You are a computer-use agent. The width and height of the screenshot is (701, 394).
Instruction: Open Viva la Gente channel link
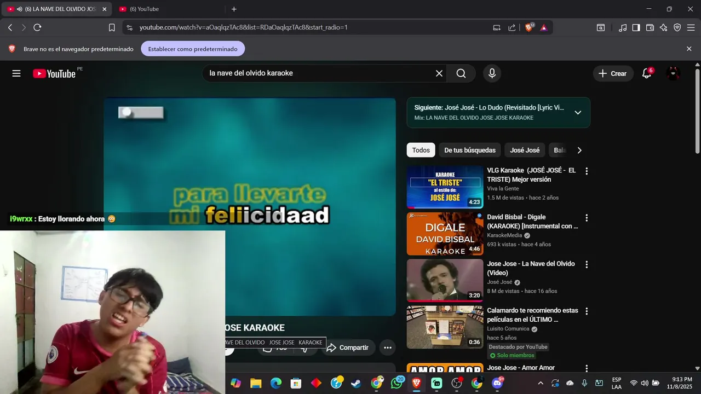503,189
